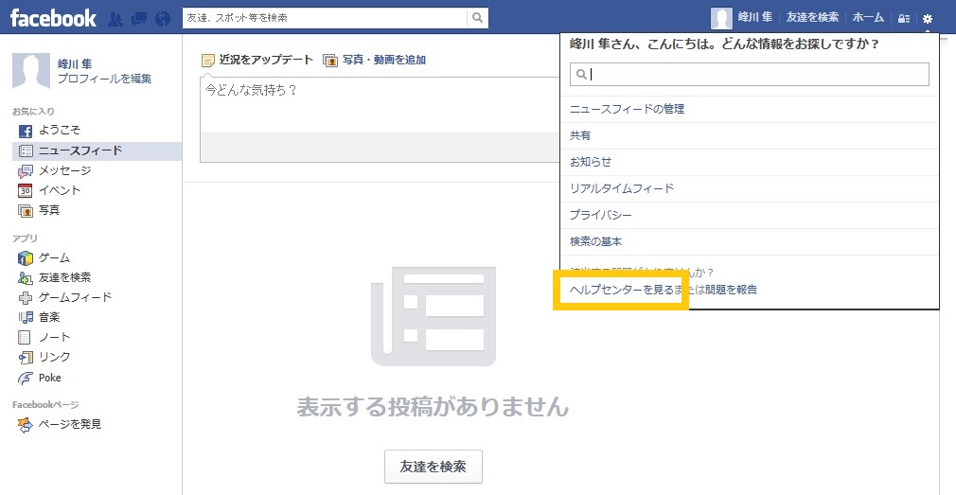The height and width of the screenshot is (495, 956).
Task: Click アプリ section header
Action: [x=25, y=239]
